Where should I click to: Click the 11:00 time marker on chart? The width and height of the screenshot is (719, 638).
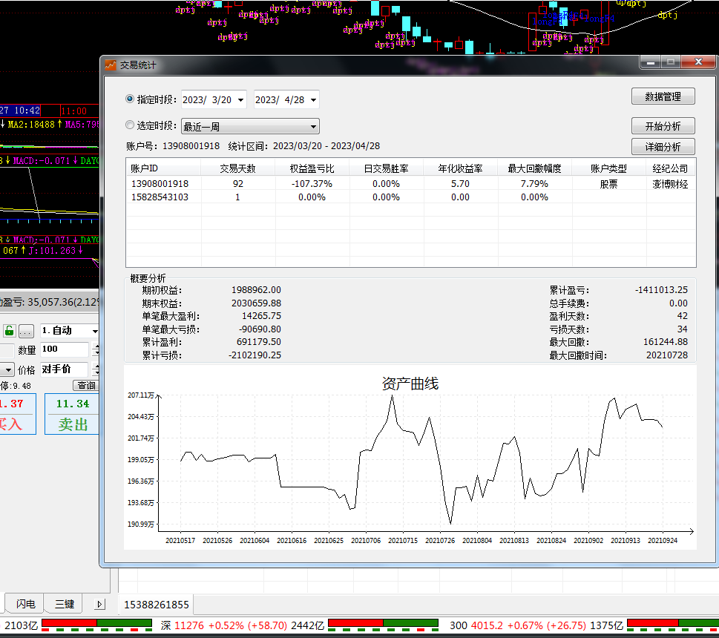[74, 111]
